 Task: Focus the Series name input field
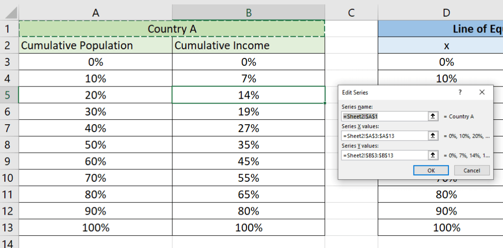click(385, 116)
